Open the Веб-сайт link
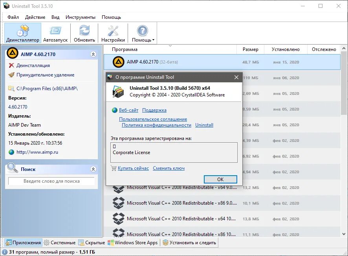Image resolution: width=348 pixels, height=256 pixels. click(128, 110)
